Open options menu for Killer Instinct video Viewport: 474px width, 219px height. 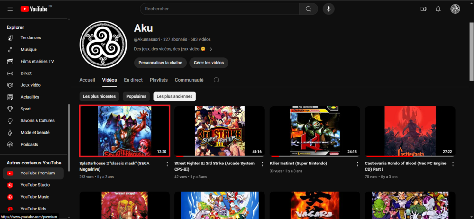pos(357,164)
